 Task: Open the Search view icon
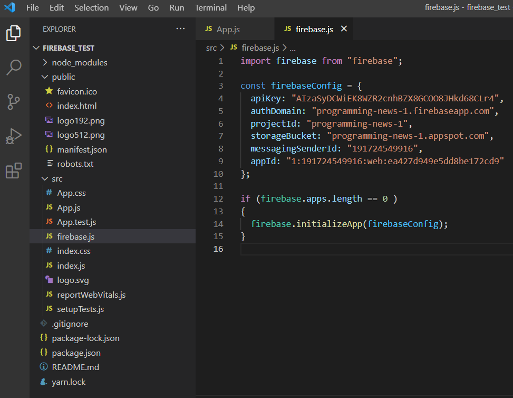(x=14, y=68)
